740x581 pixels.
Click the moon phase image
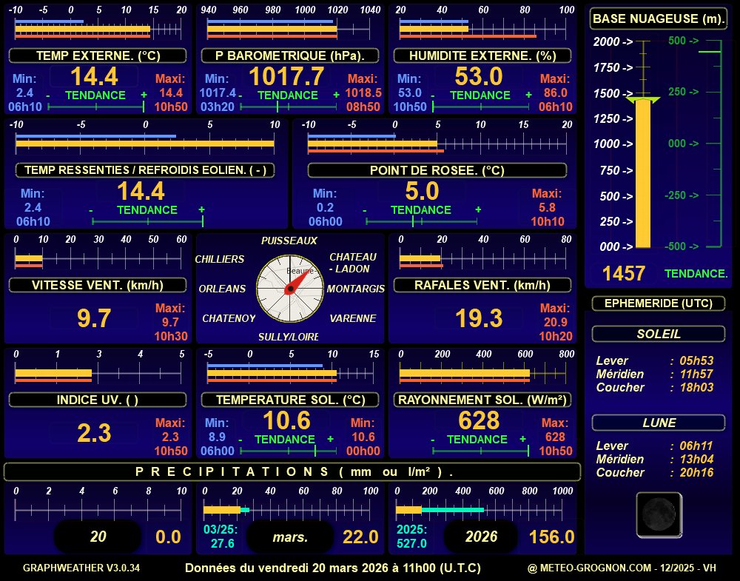point(658,514)
